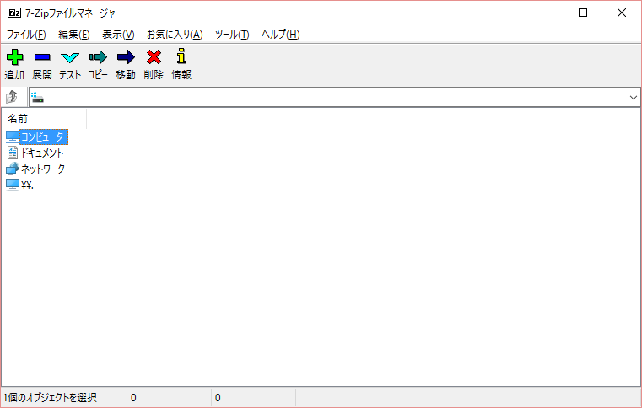Click inside the address path field
The image size is (642, 408).
(x=336, y=98)
